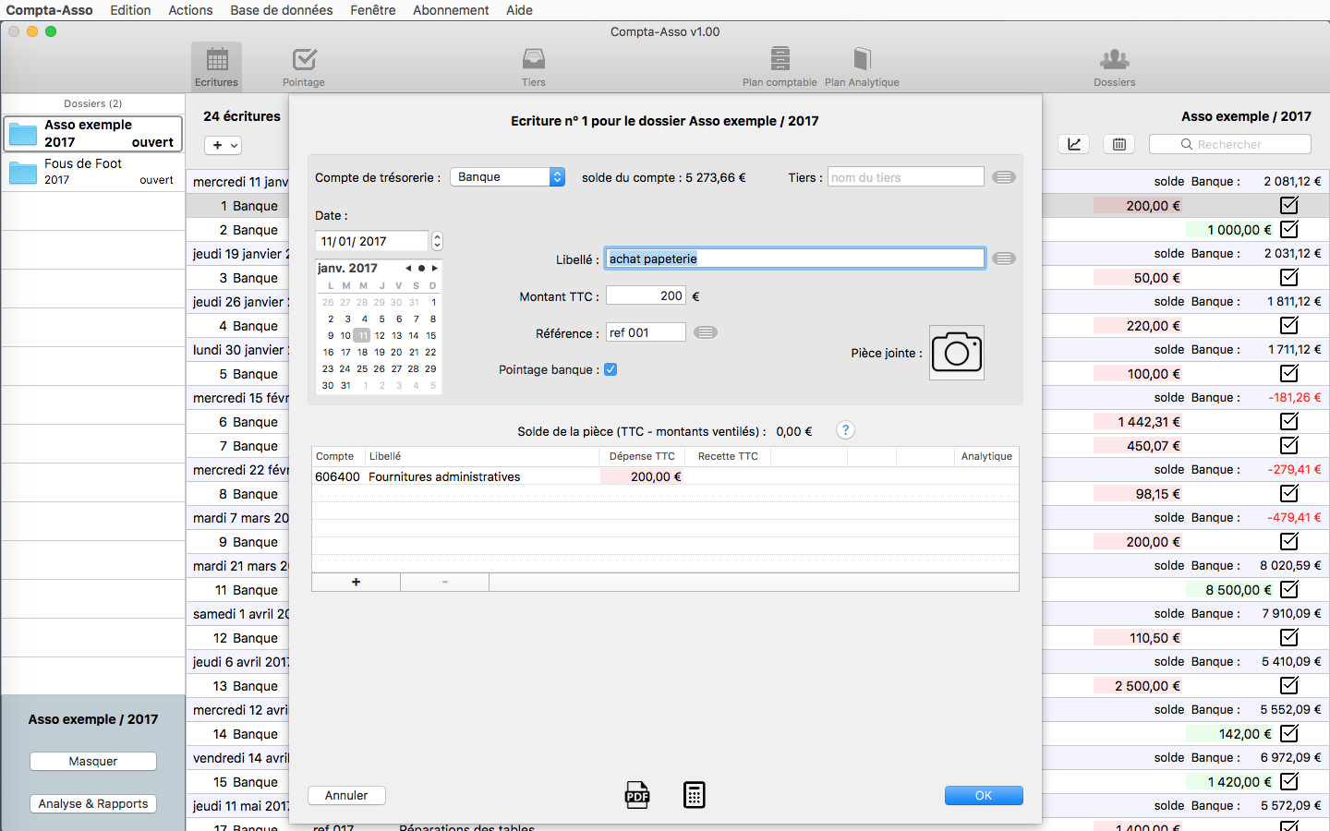This screenshot has height=831, width=1330.
Task: Click the nom du tiers field
Action: coord(906,177)
